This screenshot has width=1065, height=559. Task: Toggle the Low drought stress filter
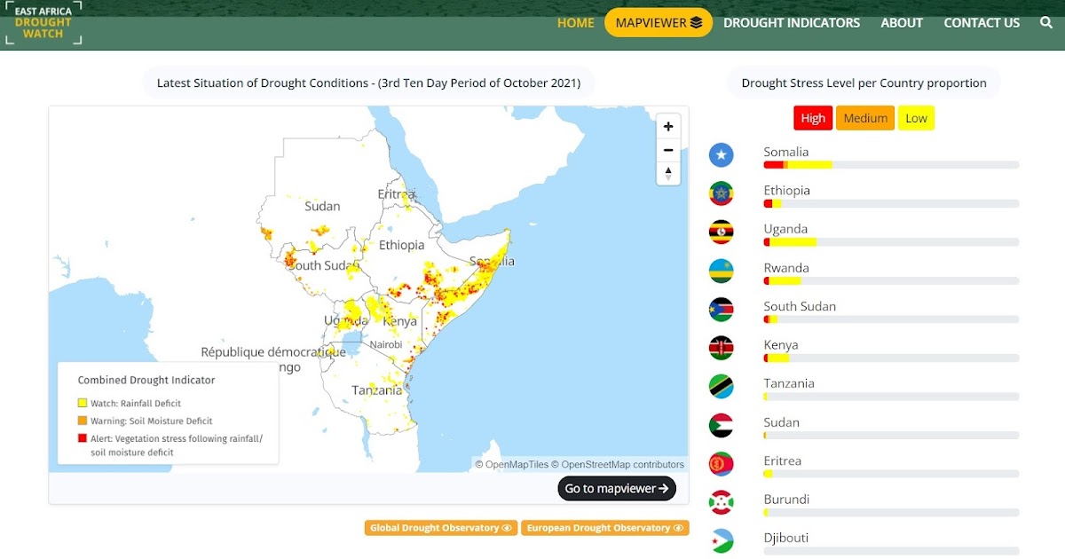tap(916, 117)
